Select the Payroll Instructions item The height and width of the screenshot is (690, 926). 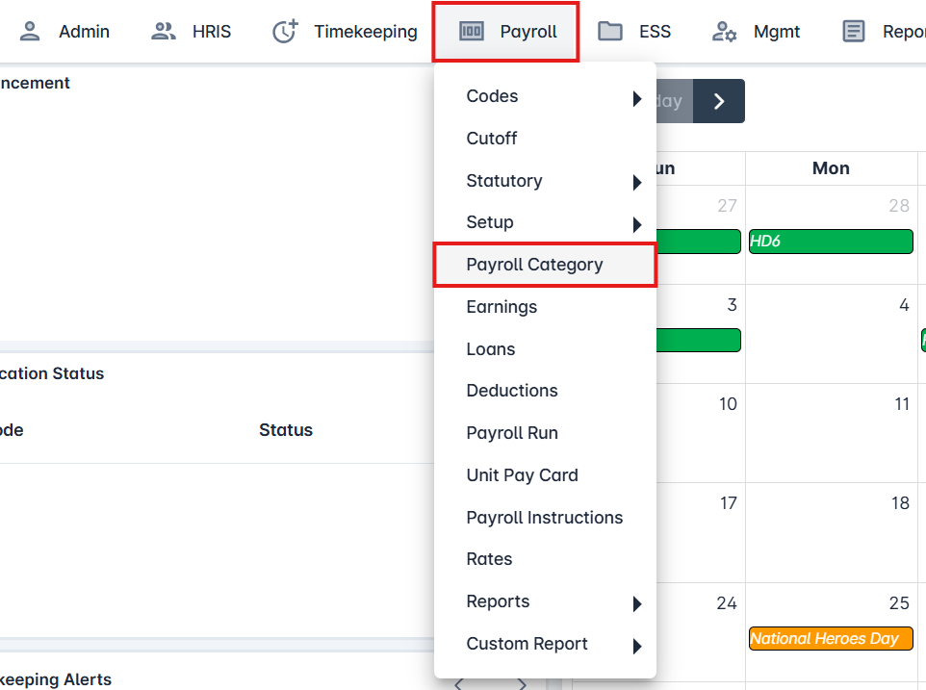click(x=545, y=518)
